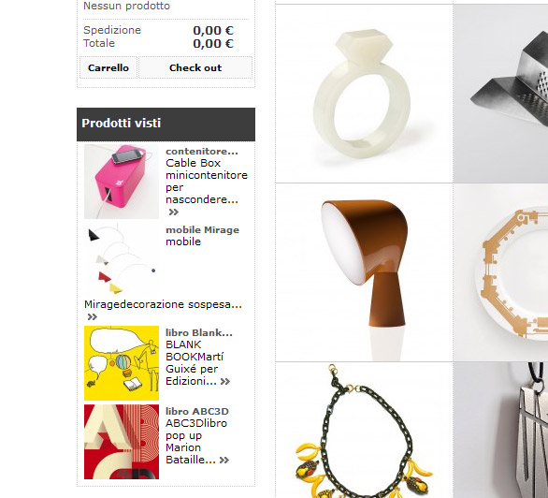The image size is (548, 498).
Task: Click the Prodotti visti header
Action: 166,124
